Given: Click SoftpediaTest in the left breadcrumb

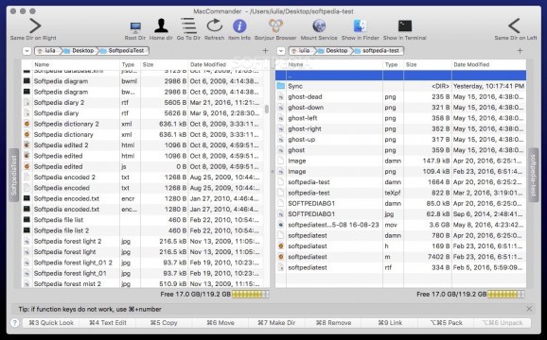Looking at the screenshot, I should point(123,51).
